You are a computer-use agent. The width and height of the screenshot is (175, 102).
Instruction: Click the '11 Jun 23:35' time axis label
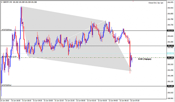point(70,101)
